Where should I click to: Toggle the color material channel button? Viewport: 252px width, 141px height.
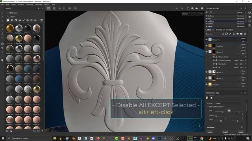click(x=210, y=132)
